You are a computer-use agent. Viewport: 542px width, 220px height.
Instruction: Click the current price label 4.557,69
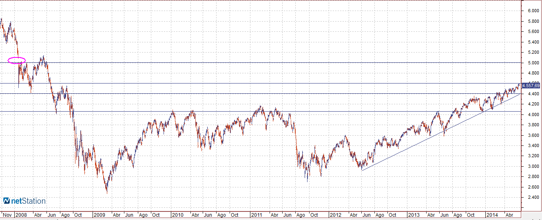[531, 85]
